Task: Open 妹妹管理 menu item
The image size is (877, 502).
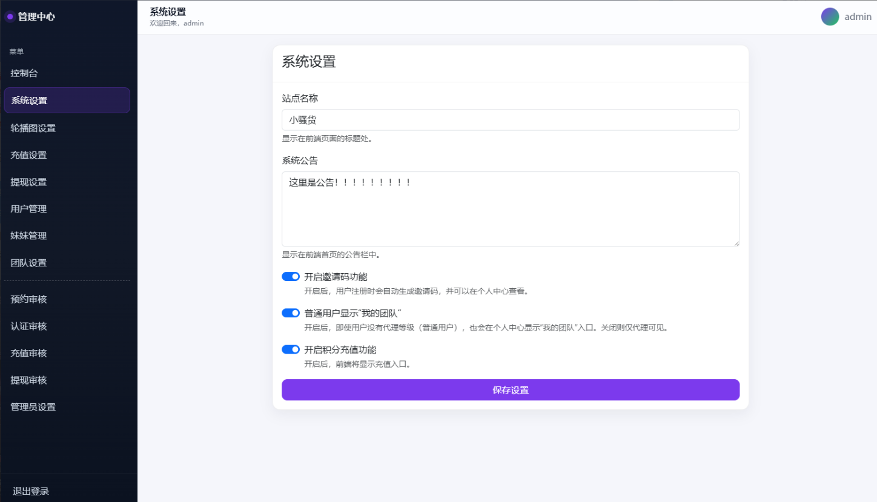Action: coord(67,236)
